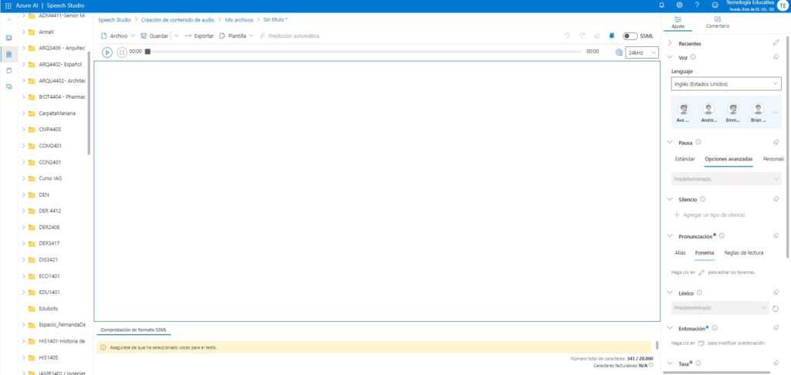This screenshot has width=791, height=375.
Task: Switch to the Comentario tab
Action: click(718, 22)
